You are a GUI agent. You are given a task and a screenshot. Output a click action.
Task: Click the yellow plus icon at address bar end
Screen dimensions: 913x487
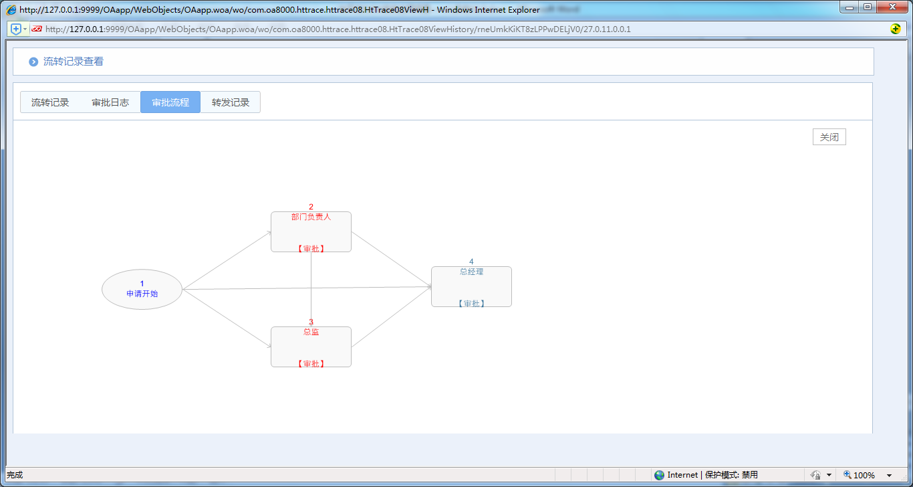[896, 29]
